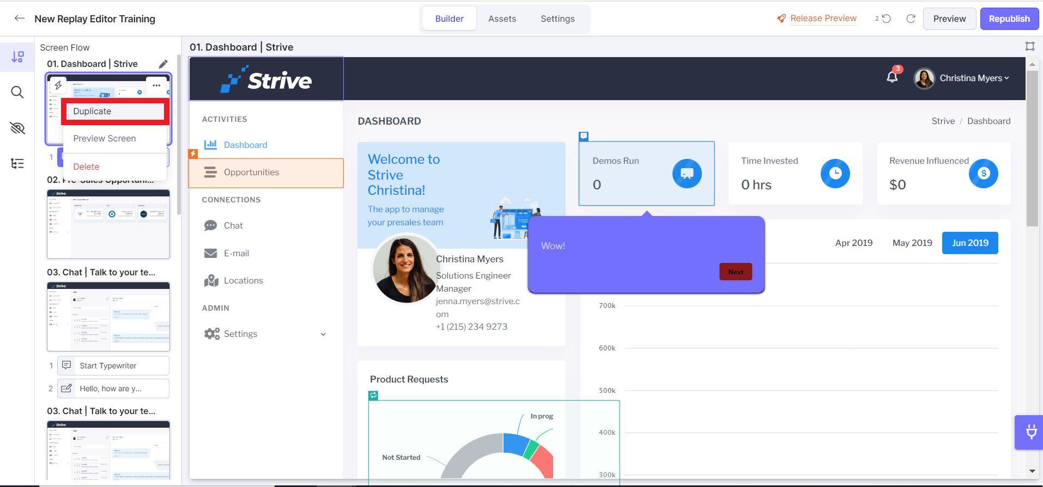This screenshot has height=487, width=1043.
Task: Open Locations in the sidebar
Action: [x=243, y=280]
